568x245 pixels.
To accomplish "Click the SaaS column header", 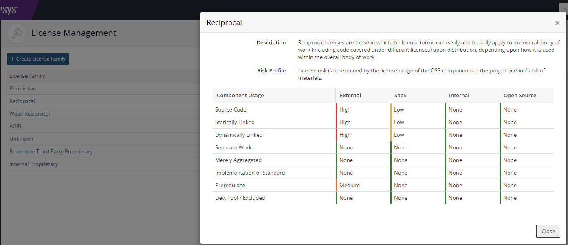I will pos(400,95).
